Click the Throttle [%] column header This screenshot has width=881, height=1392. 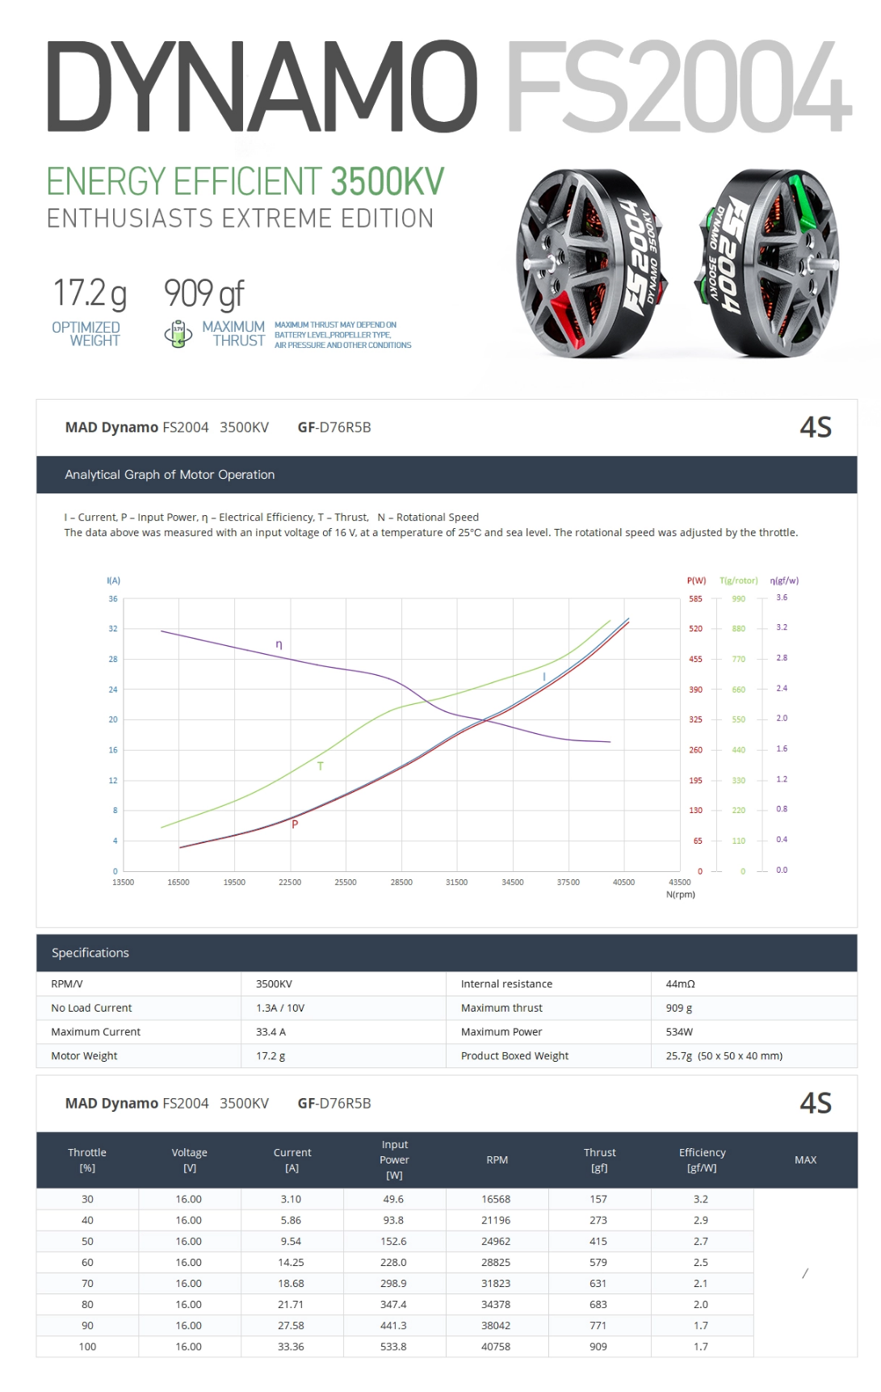(87, 1160)
